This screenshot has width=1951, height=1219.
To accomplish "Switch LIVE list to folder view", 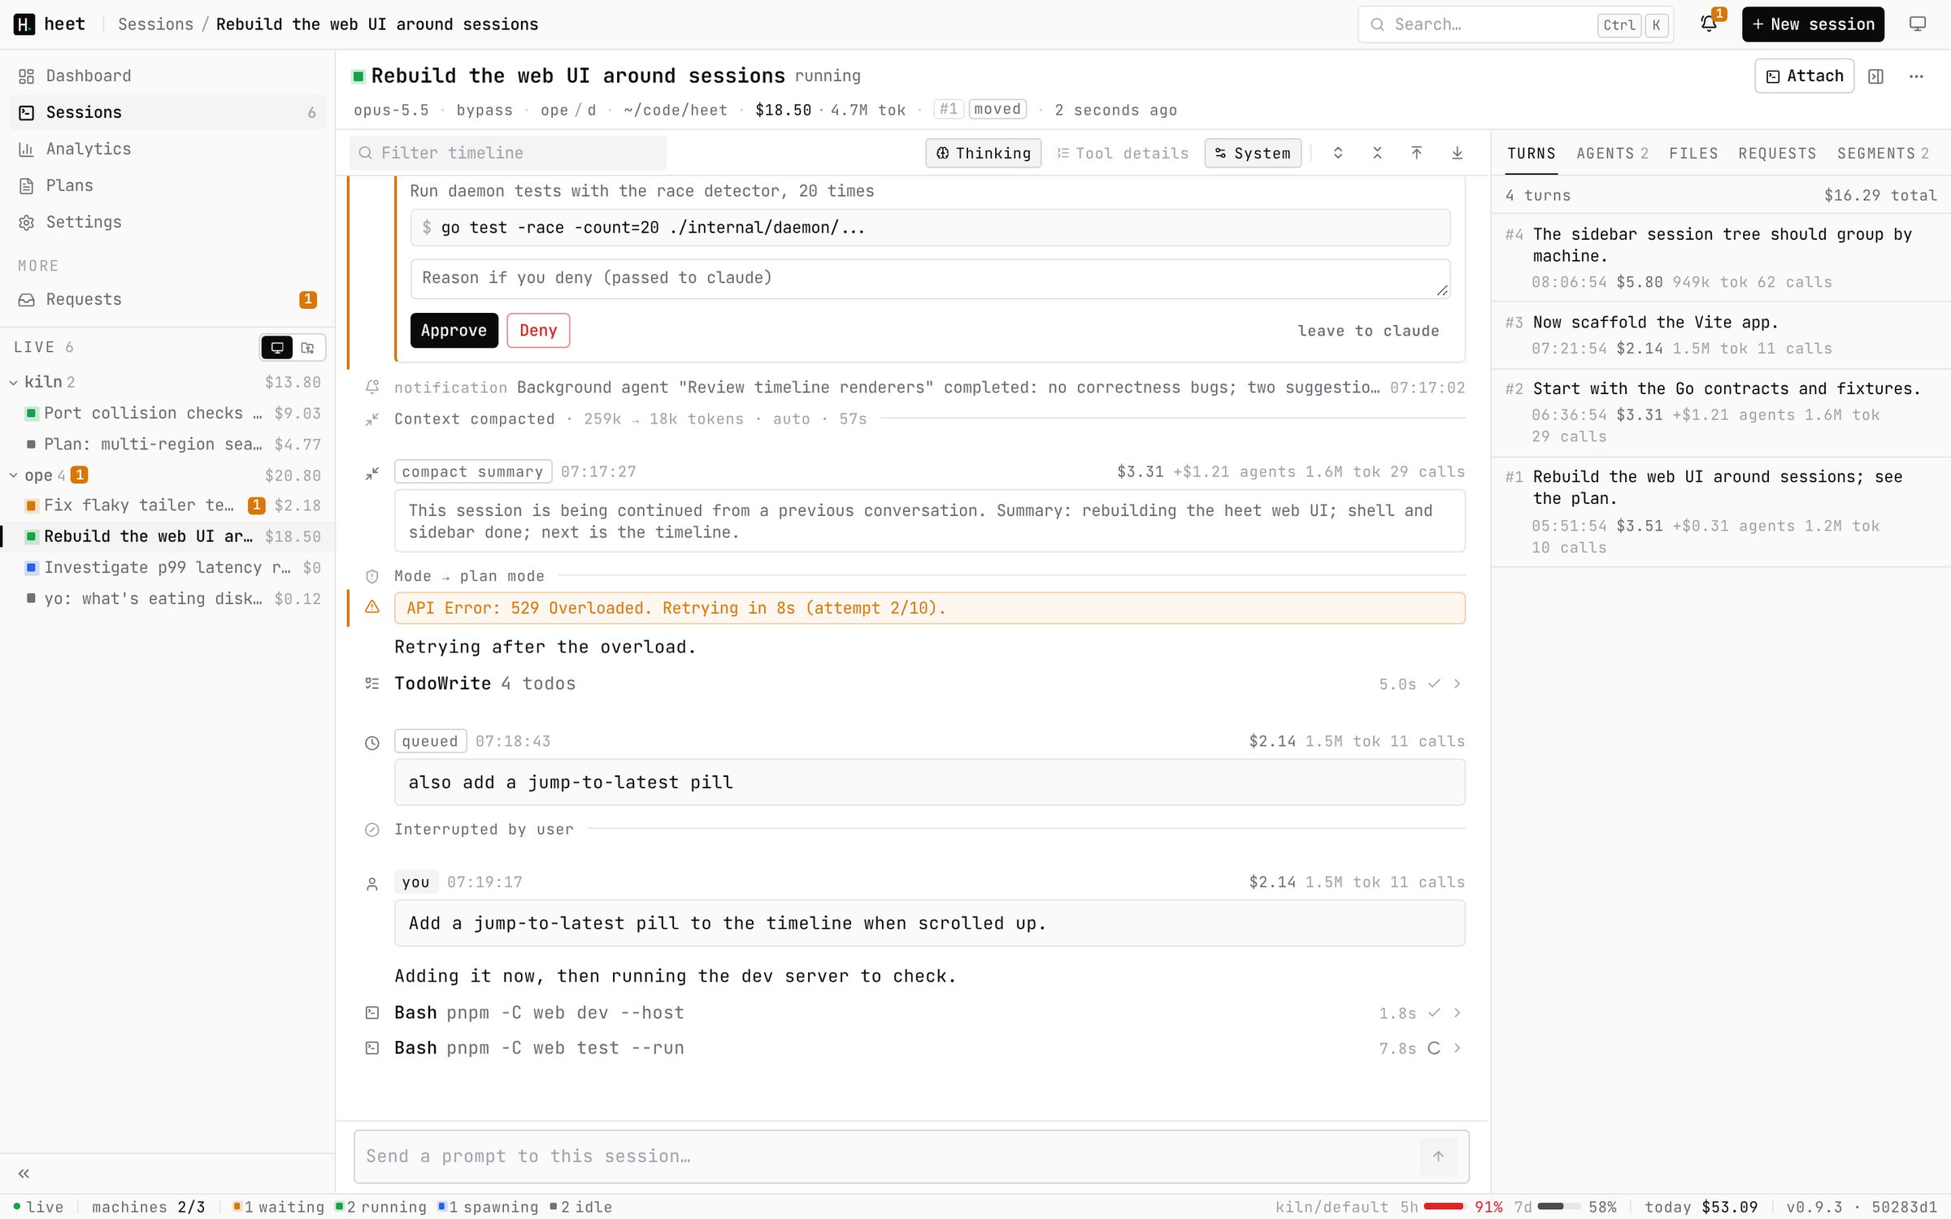I will pos(308,348).
